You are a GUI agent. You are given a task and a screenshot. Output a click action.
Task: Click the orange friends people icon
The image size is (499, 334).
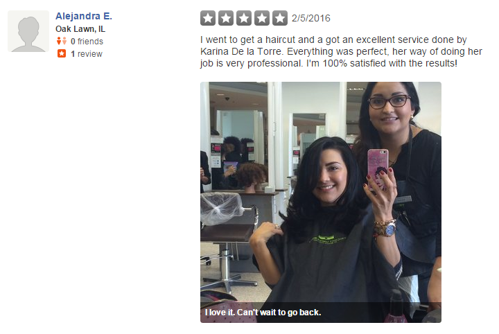click(x=62, y=41)
